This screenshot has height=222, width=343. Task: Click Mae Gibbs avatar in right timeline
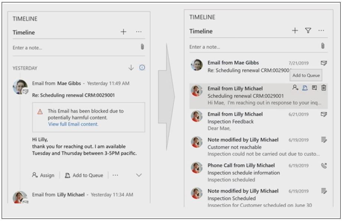pos(197,65)
